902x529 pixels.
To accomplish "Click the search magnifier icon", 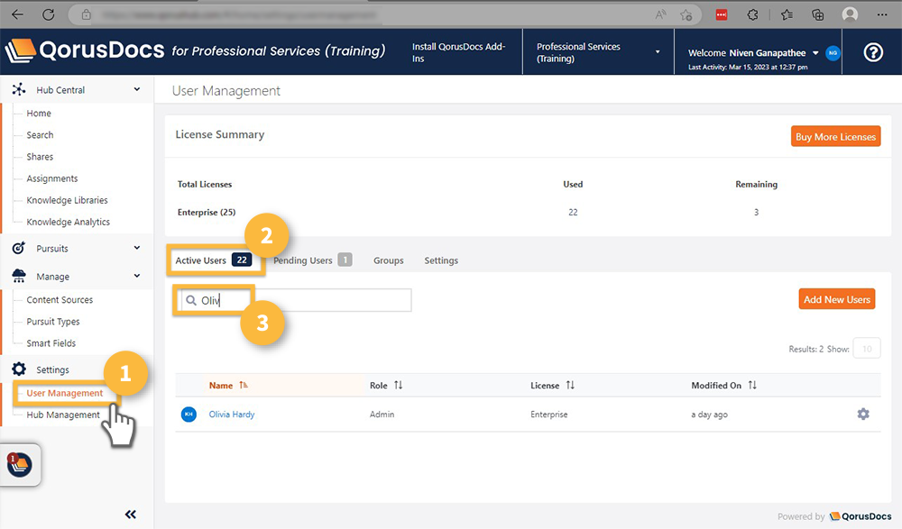I will 191,300.
